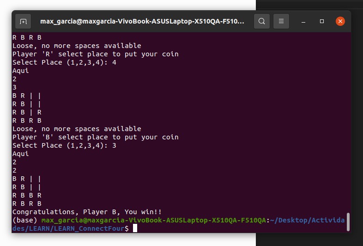Viewport: 363px width, 246px height.
Task: Click the line "Player 'R' select place to put your coin"
Action: 96,54
